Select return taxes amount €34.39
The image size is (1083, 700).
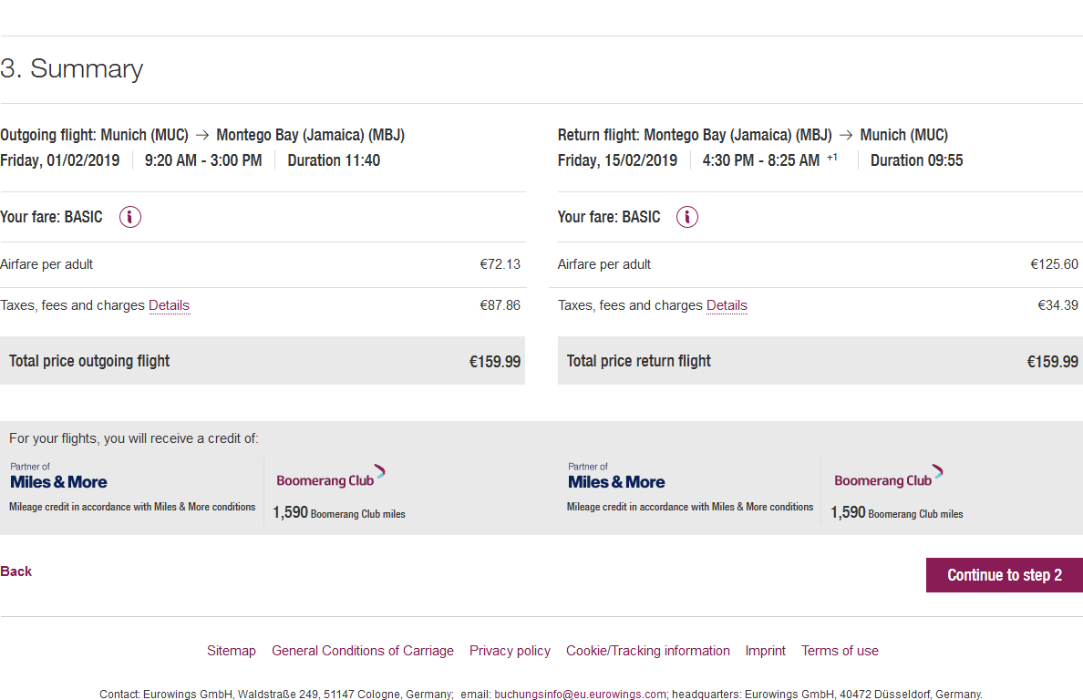(x=1057, y=305)
